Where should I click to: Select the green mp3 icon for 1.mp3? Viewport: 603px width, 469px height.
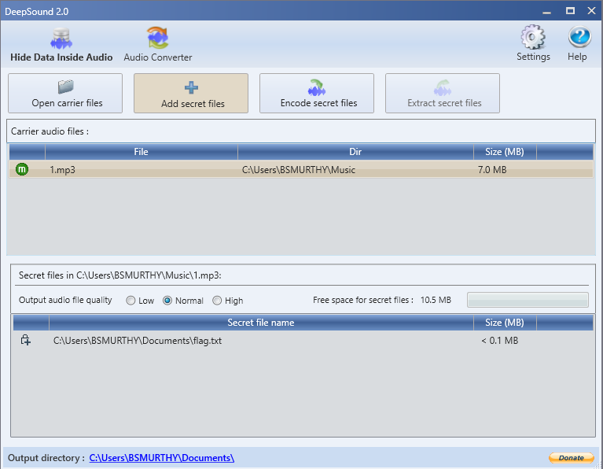[x=22, y=169]
